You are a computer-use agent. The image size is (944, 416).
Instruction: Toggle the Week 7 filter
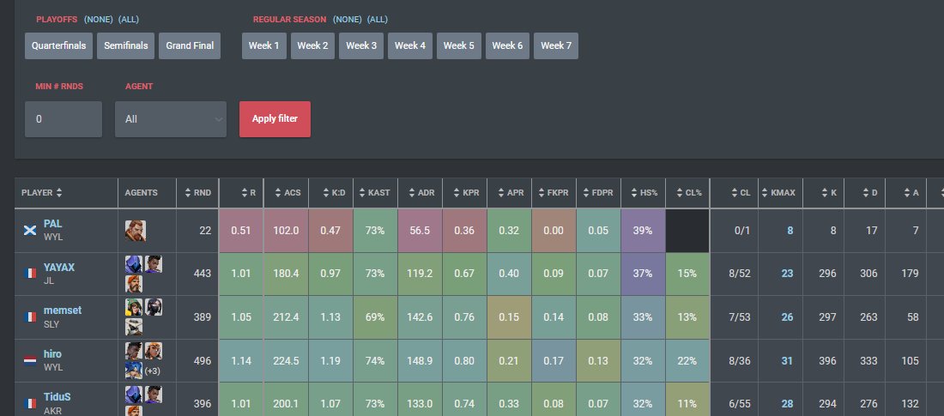[x=556, y=45]
